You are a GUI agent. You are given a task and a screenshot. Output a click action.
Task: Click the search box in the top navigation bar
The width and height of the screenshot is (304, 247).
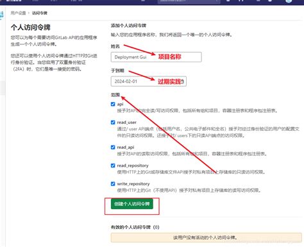click(189, 1)
